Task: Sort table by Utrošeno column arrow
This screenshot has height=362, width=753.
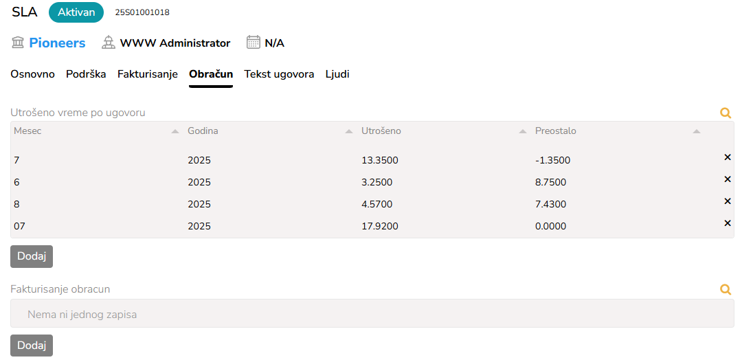Action: click(x=523, y=131)
